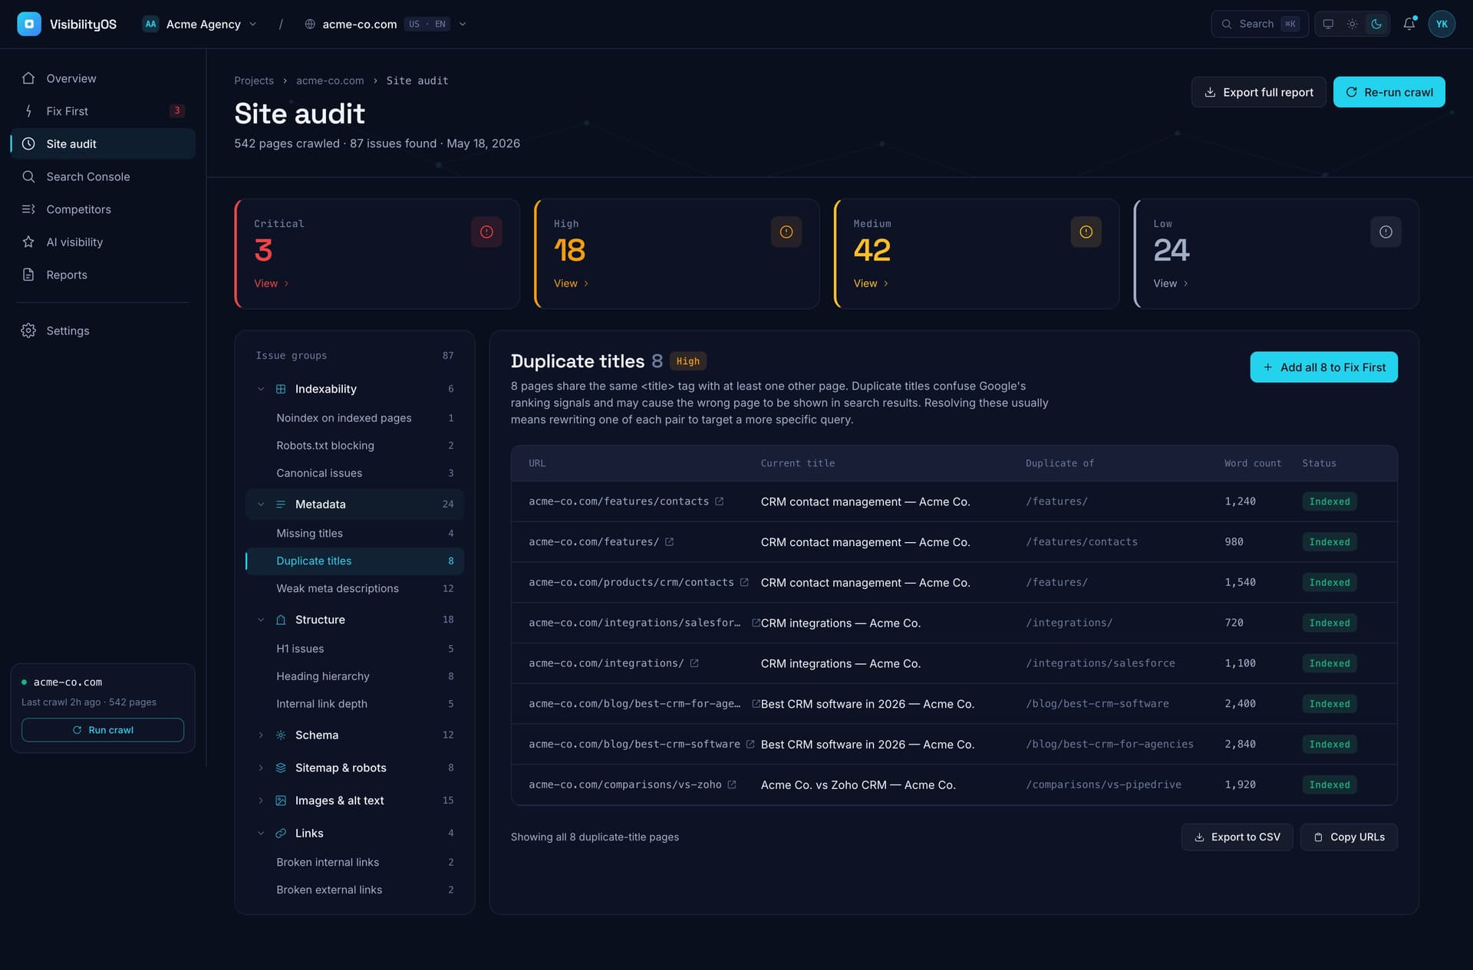
Task: Click the Medium severity alert icon
Action: pyautogui.click(x=1086, y=232)
